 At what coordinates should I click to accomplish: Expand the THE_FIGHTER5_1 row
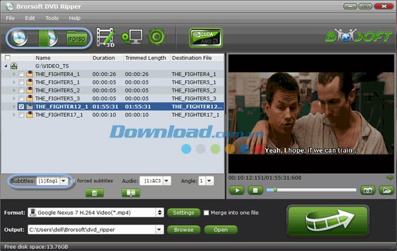pos(14,83)
